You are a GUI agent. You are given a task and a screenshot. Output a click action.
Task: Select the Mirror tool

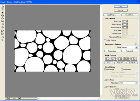tap(3, 24)
